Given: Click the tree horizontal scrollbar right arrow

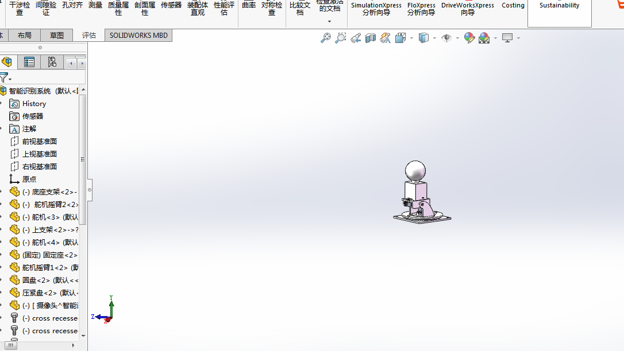Looking at the screenshot, I should pos(73,345).
